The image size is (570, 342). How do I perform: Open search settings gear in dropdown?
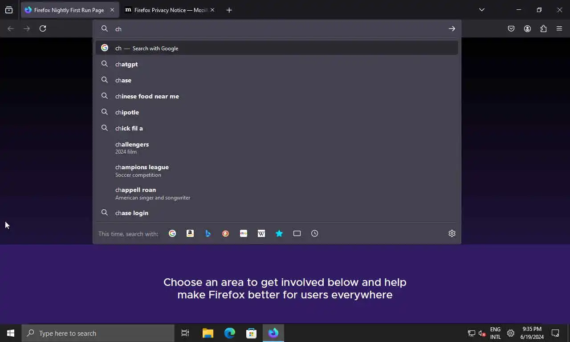(x=452, y=233)
